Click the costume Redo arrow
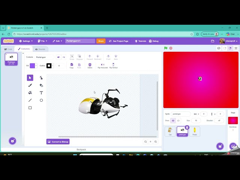Screen dimensions: 240x180 coord(64,57)
